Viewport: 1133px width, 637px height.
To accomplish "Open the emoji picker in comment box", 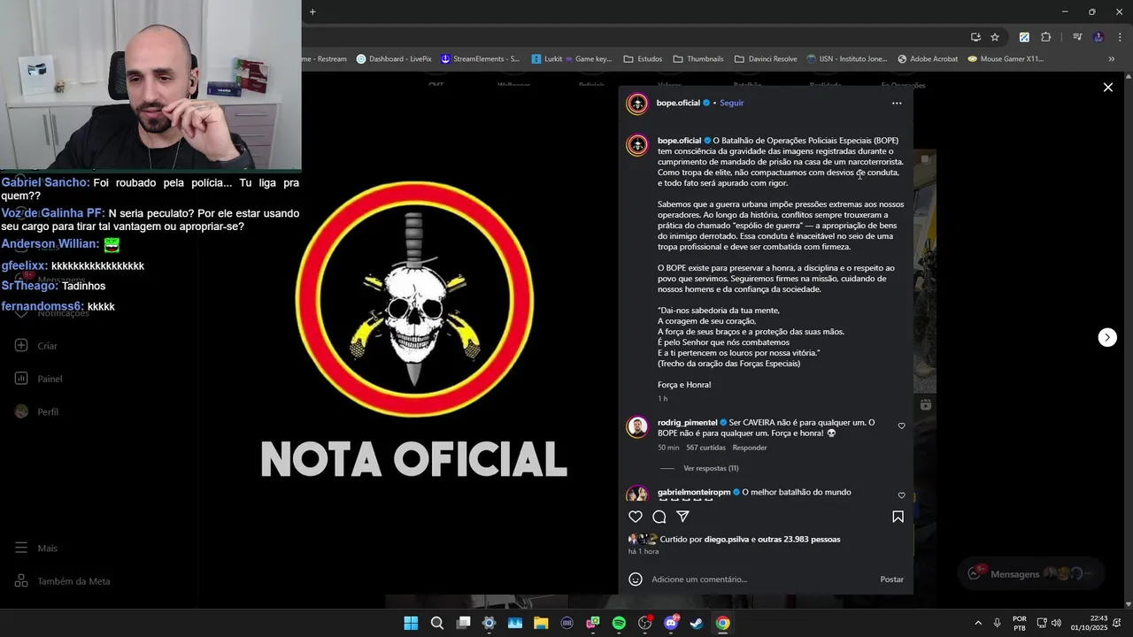I will (x=636, y=579).
